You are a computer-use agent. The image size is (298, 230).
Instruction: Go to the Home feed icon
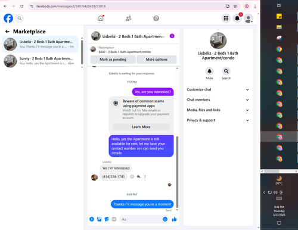[101, 18]
